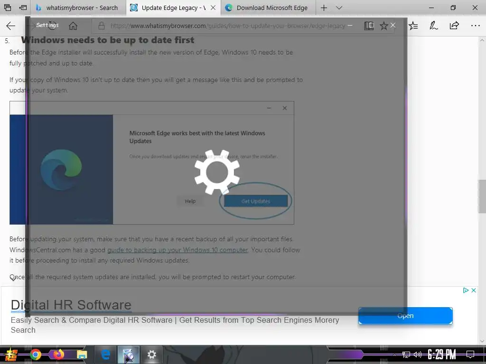Open the Digital HR Software ad headline
This screenshot has width=486, height=364.
[71, 305]
